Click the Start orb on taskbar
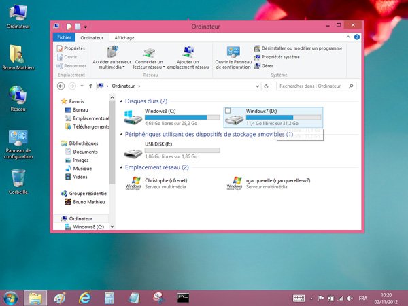408x306 pixels. pos(10,298)
